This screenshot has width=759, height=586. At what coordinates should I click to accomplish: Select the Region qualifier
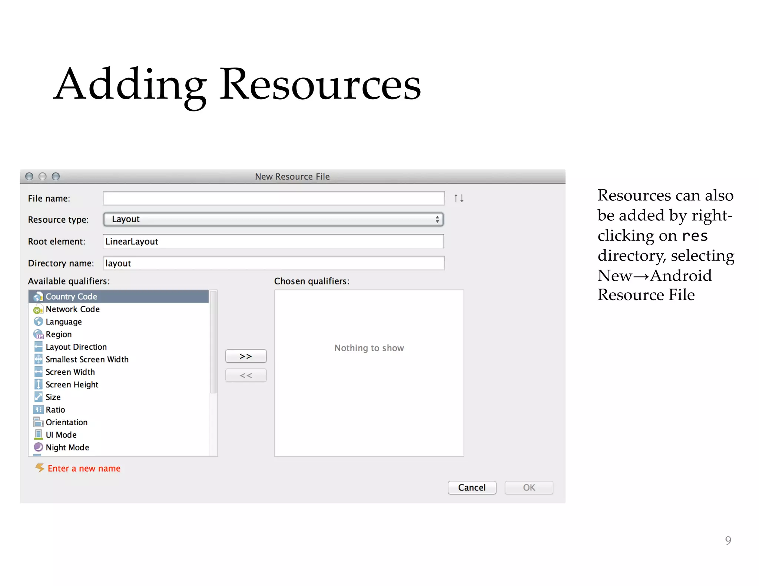pyautogui.click(x=119, y=334)
